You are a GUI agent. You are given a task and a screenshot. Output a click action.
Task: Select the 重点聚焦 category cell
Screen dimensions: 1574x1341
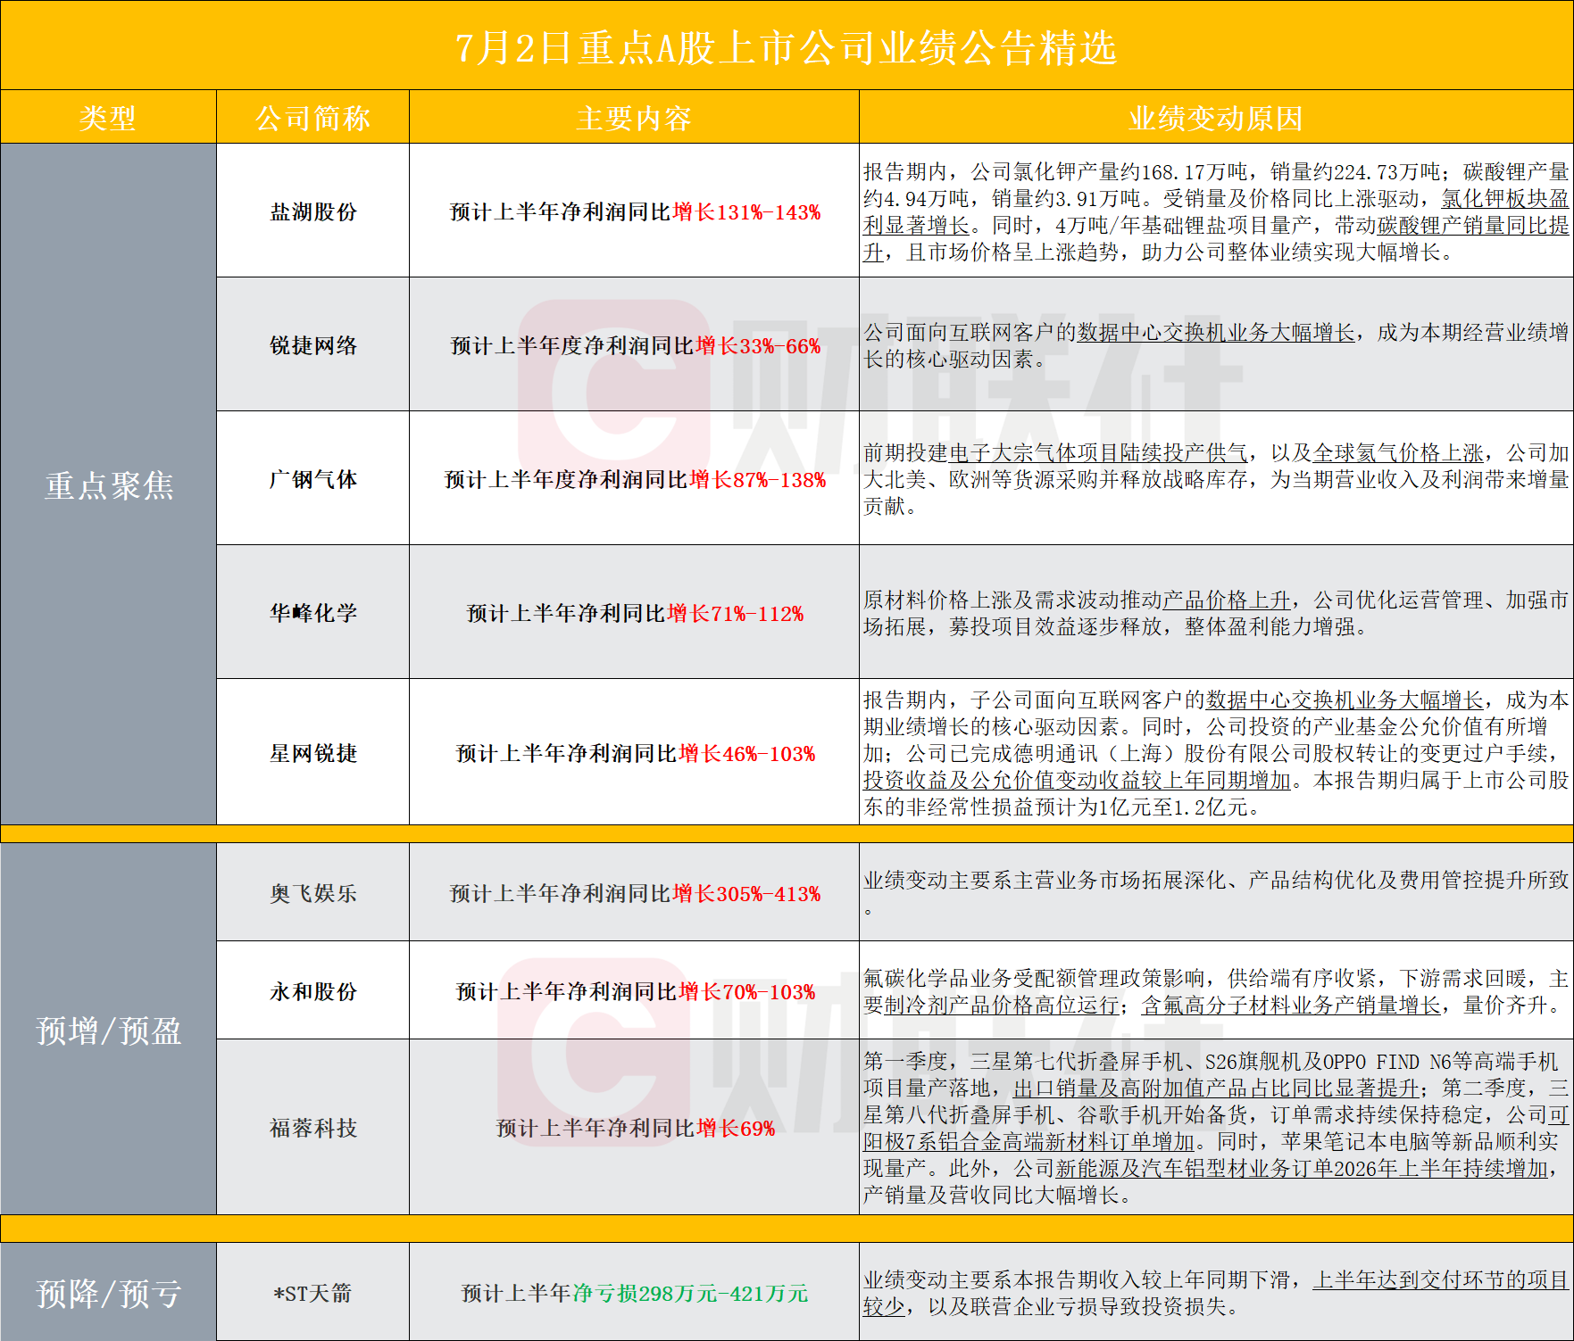click(x=109, y=485)
